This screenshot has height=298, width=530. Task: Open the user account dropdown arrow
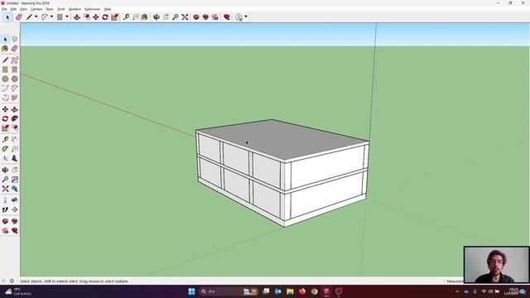pos(246,17)
